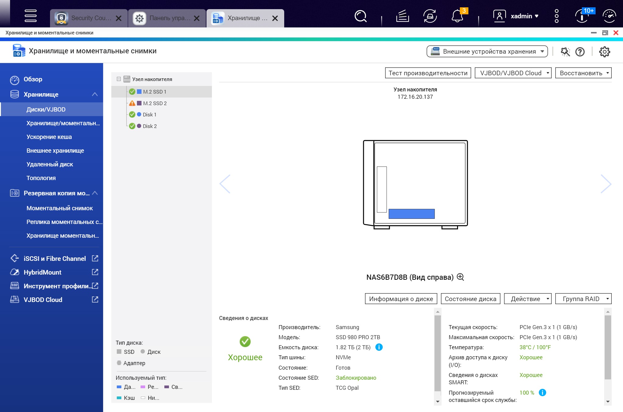
Task: Click Тест производительности button
Action: coord(428,73)
